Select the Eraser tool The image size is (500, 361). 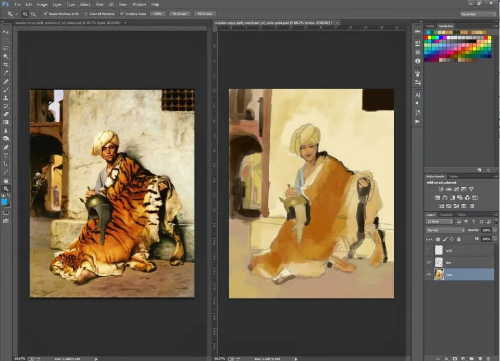tap(6, 114)
